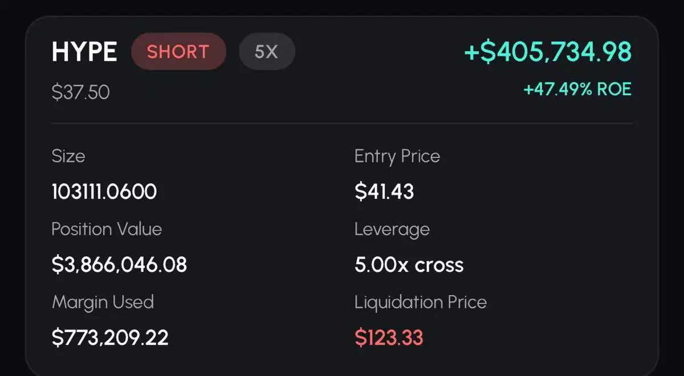Open the 5.00x cross leverage setting
This screenshot has width=684, height=376.
coord(409,264)
